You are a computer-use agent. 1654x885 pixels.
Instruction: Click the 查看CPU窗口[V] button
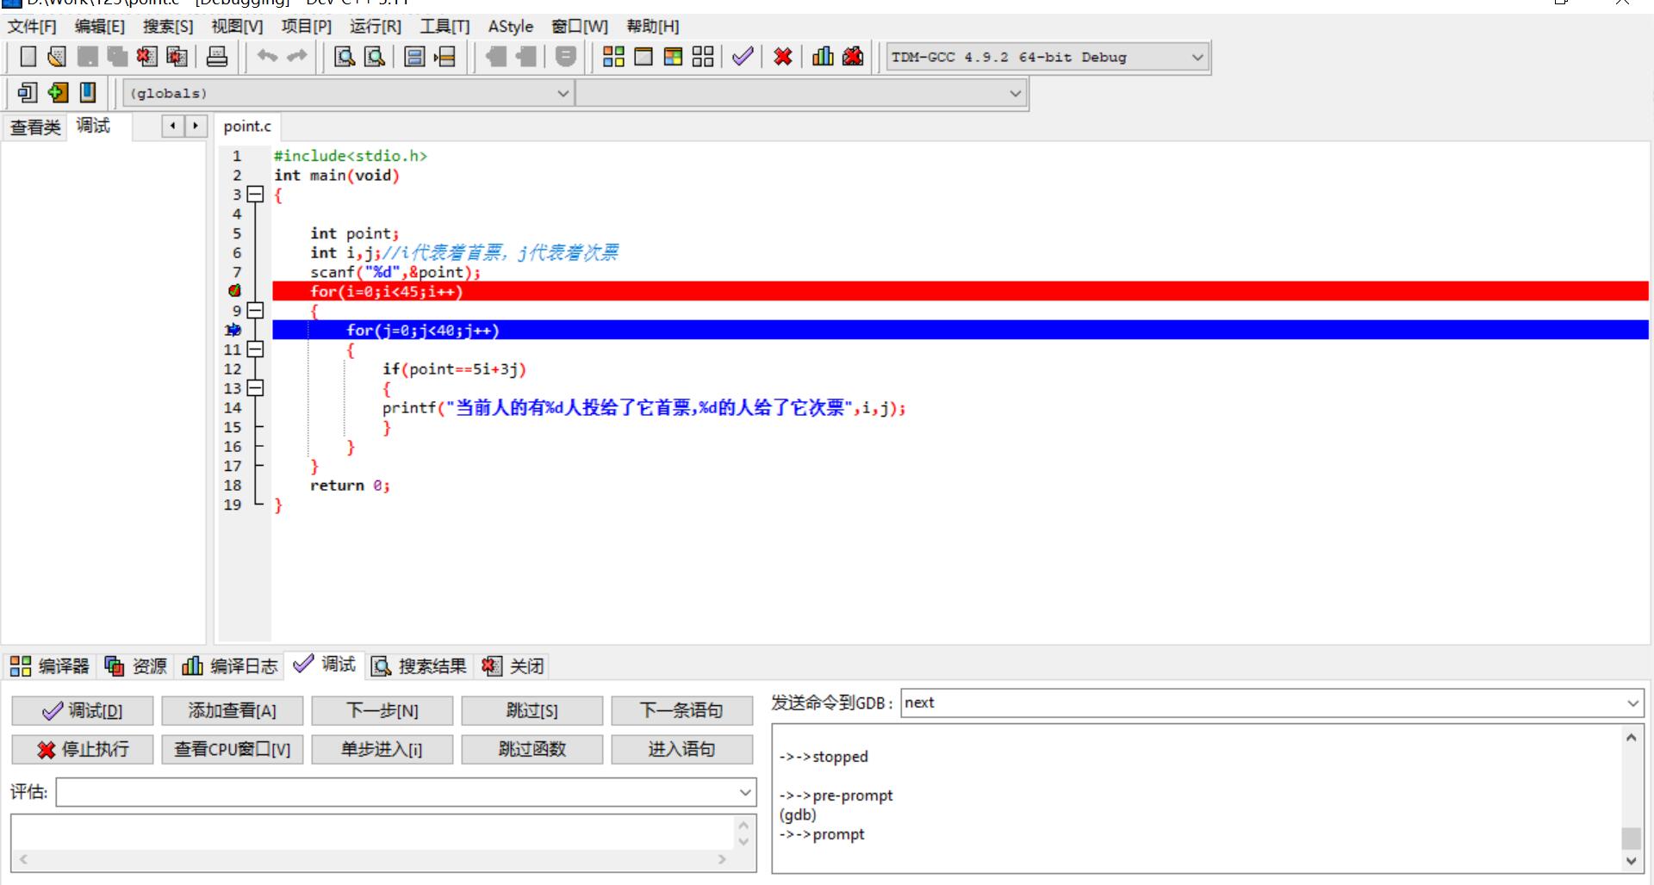(x=233, y=749)
